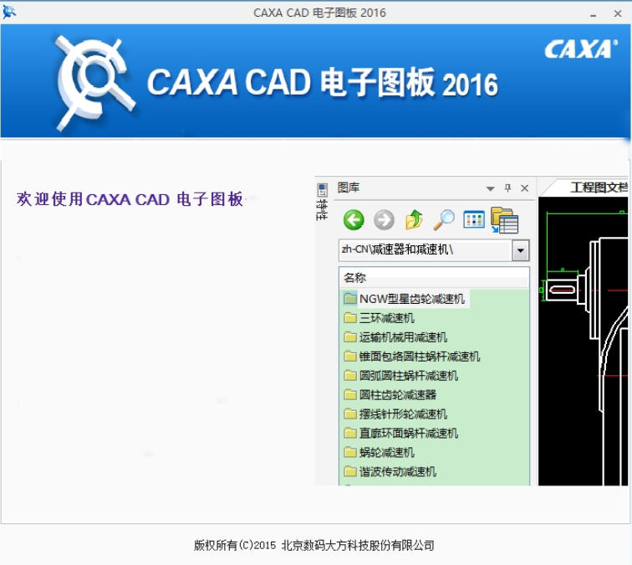Screen dimensions: 632x565
Task: Click the folder list library icon
Action: point(504,220)
